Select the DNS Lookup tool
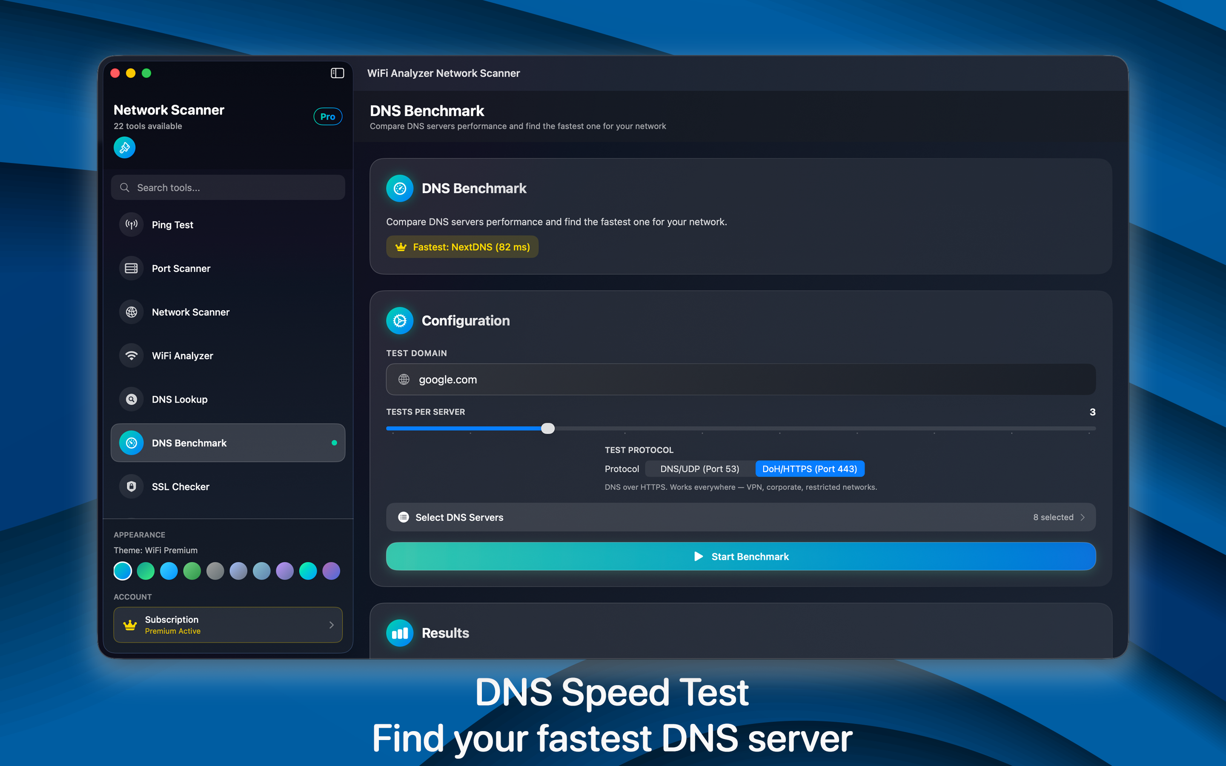Image resolution: width=1226 pixels, height=766 pixels. coord(179,399)
